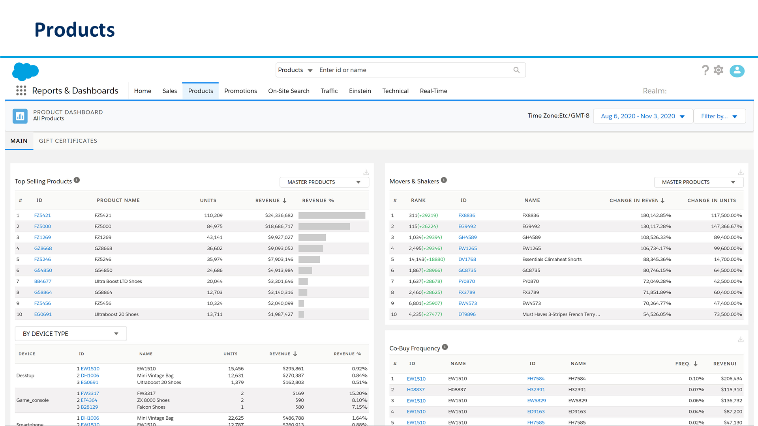The image size is (758, 426).
Task: Download Movers & Shakers data
Action: pos(741,172)
